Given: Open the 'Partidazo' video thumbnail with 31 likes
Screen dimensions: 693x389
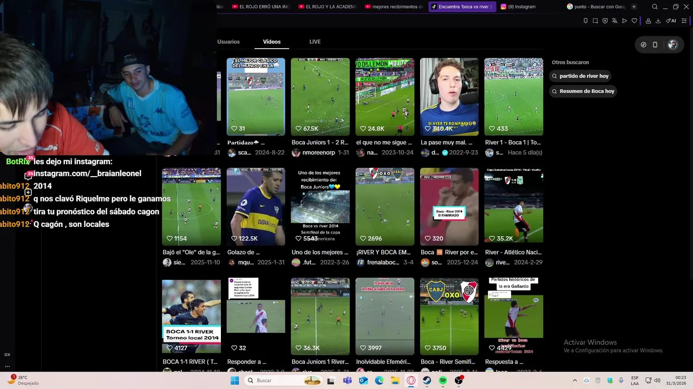Looking at the screenshot, I should click(256, 97).
